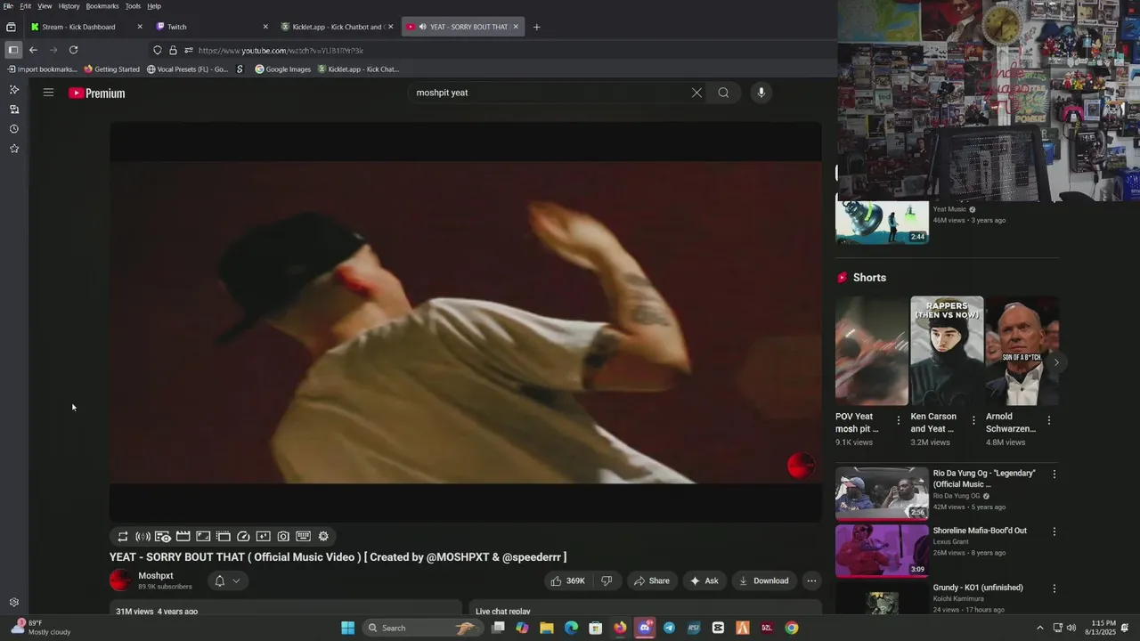Image resolution: width=1140 pixels, height=641 pixels.
Task: Click the Share button
Action: pos(651,580)
